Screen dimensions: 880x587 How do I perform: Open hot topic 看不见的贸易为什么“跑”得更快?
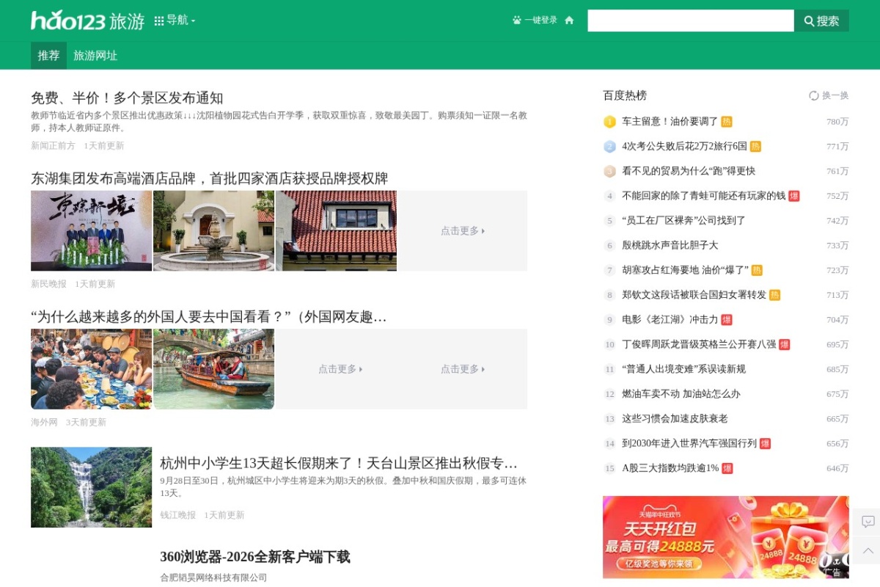pyautogui.click(x=689, y=171)
